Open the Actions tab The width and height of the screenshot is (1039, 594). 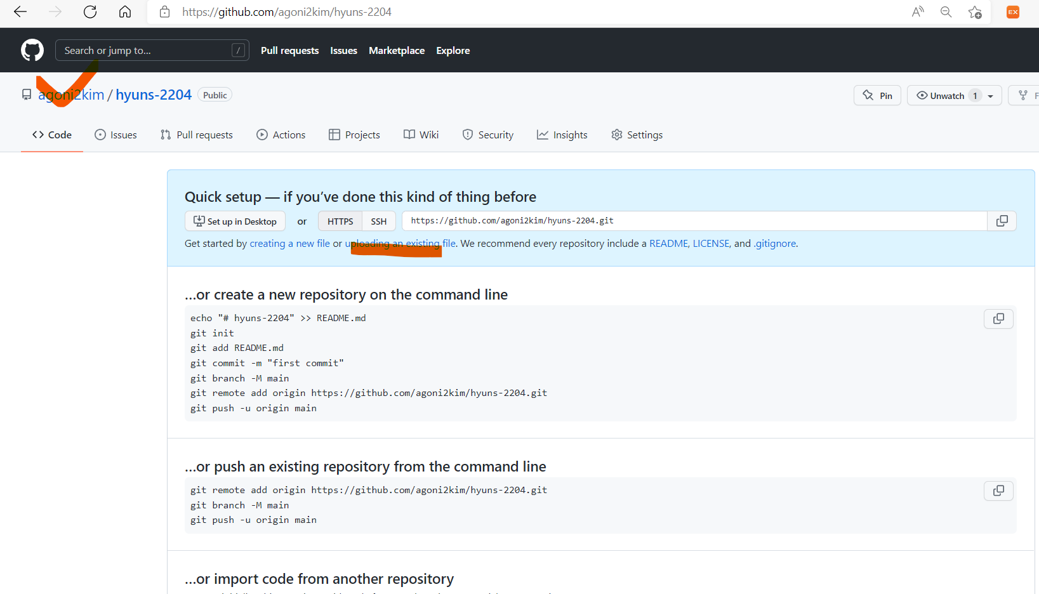(x=281, y=135)
